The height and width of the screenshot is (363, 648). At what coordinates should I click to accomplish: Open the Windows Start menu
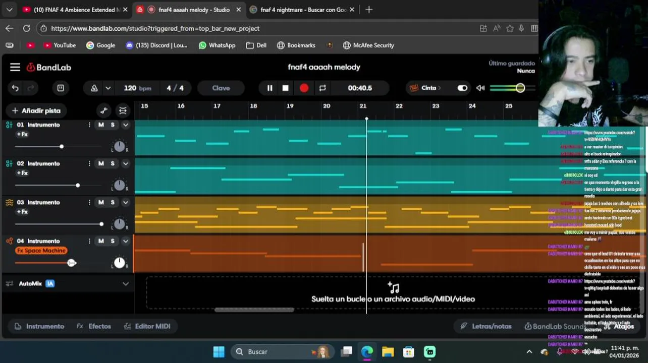click(x=219, y=351)
